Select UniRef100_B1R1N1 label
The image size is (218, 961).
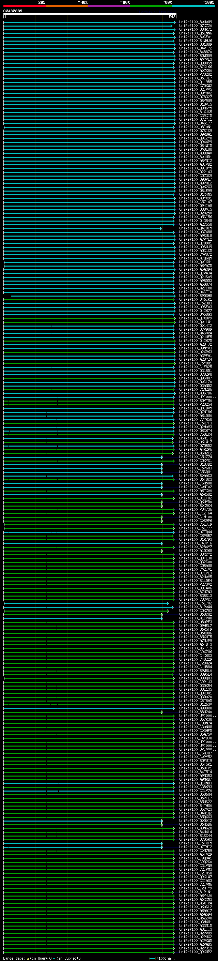pos(195,892)
